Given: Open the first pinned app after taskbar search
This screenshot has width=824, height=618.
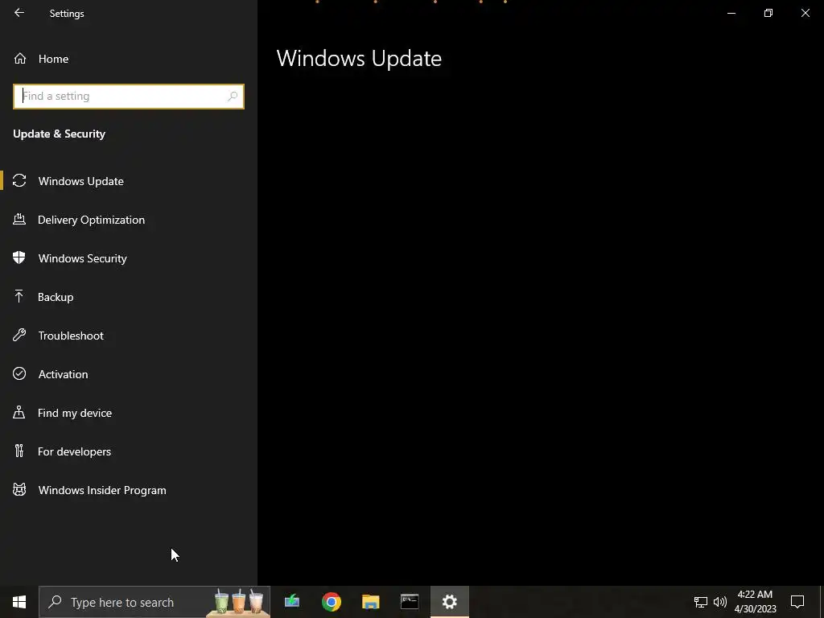Looking at the screenshot, I should [x=292, y=602].
